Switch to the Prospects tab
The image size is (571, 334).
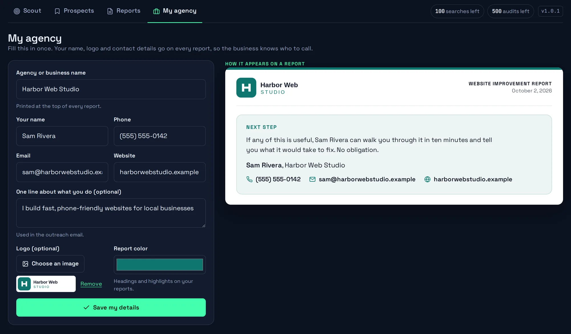(x=74, y=11)
